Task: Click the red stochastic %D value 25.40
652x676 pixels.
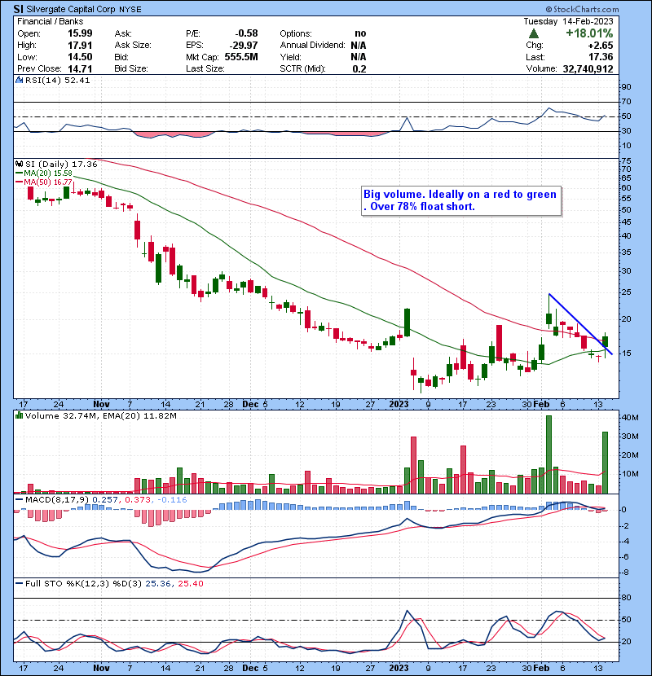Action: [x=190, y=584]
